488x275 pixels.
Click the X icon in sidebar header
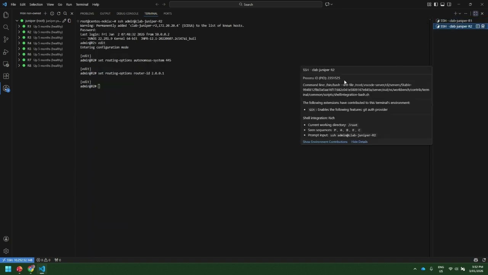[72, 13]
